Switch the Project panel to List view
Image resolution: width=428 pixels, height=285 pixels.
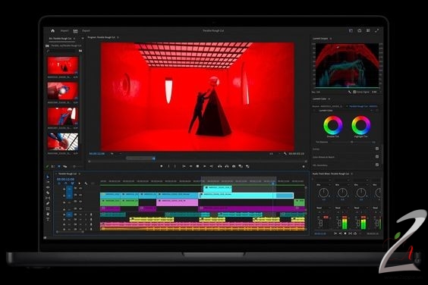[53, 166]
